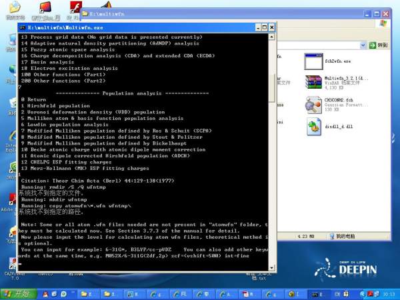Image resolution: width=400 pixels, height=300 pixels.
Task: Select the Multiwfn_3.2.1 WinRAR archive icon
Action: click(313, 82)
